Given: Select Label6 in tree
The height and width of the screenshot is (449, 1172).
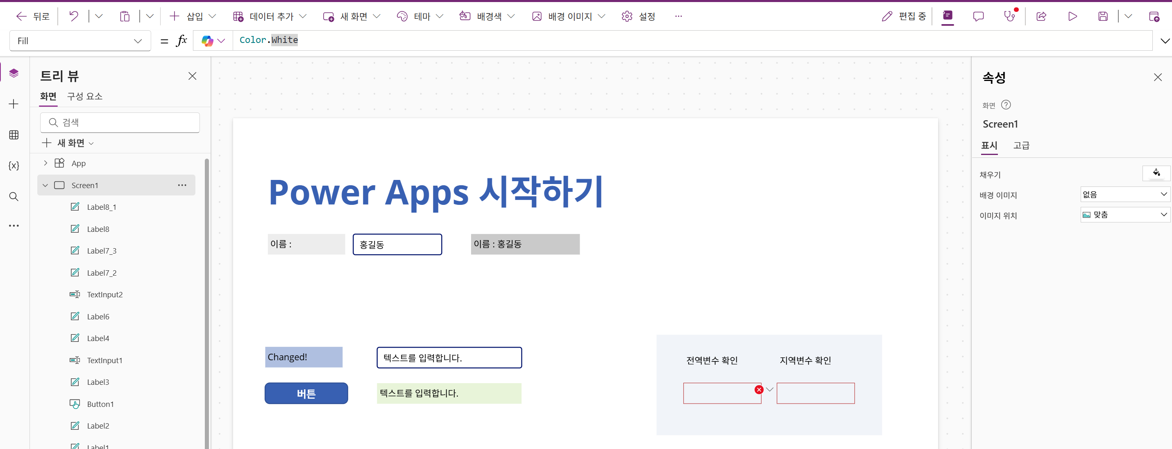Looking at the screenshot, I should [x=98, y=317].
